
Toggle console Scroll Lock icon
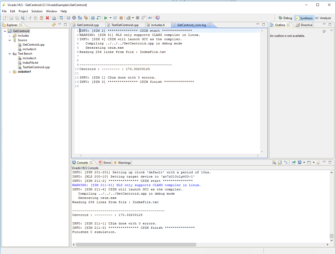pyautogui.click(x=280, y=162)
